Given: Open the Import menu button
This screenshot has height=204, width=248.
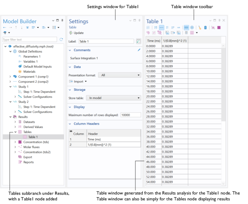Looking at the screenshot, I should point(78,82).
